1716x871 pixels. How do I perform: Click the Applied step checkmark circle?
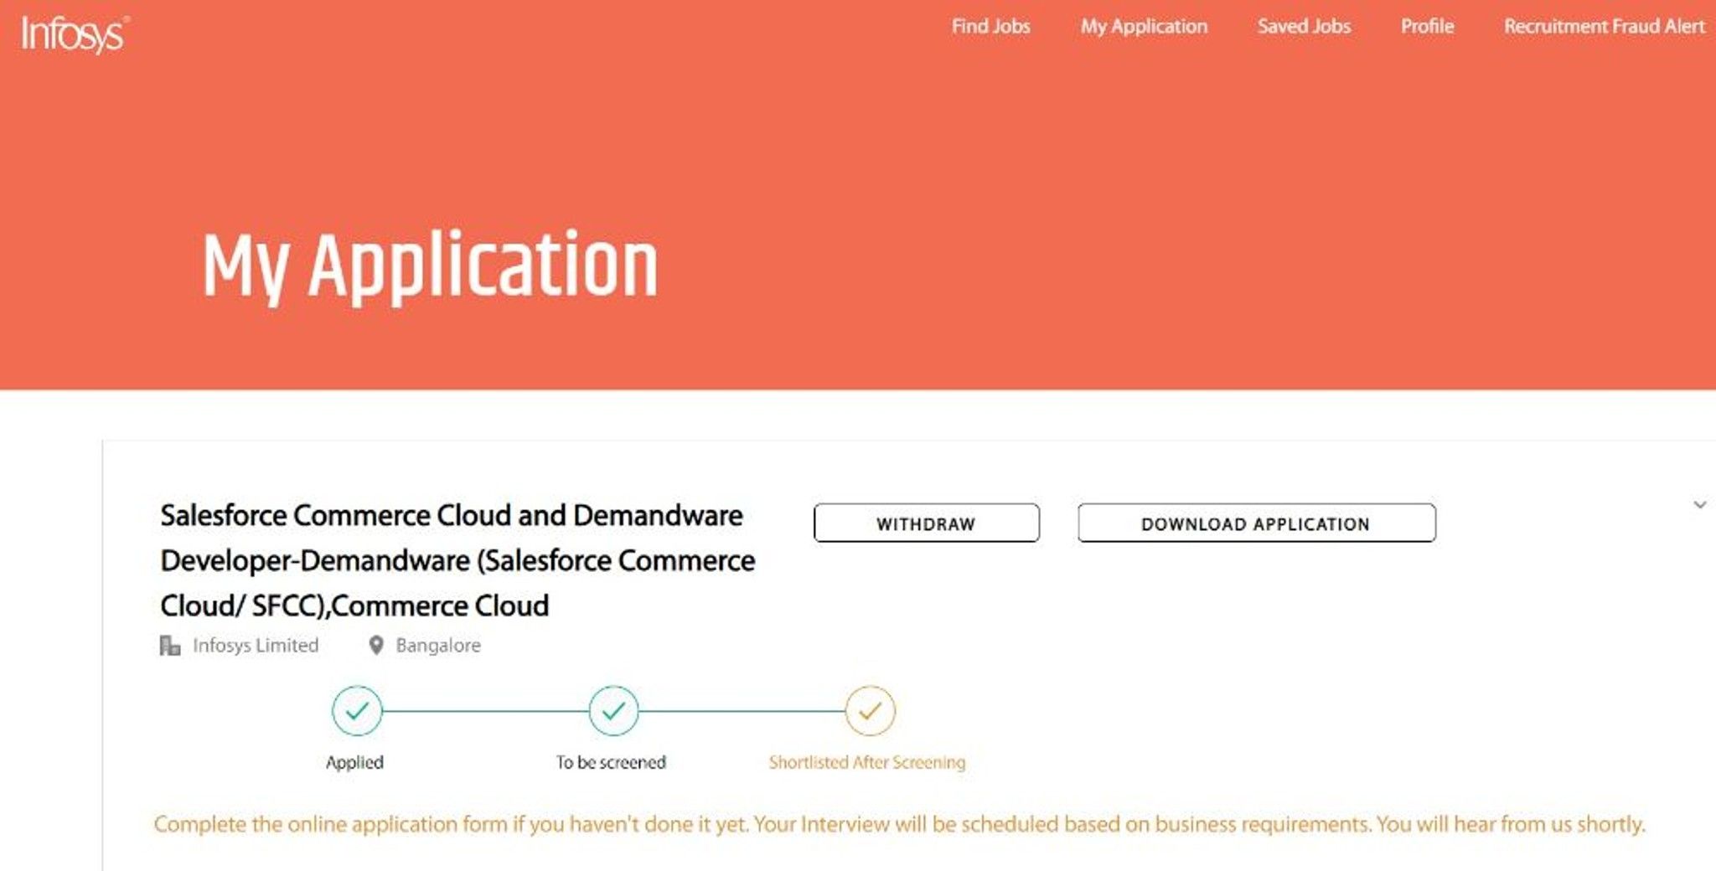(357, 711)
